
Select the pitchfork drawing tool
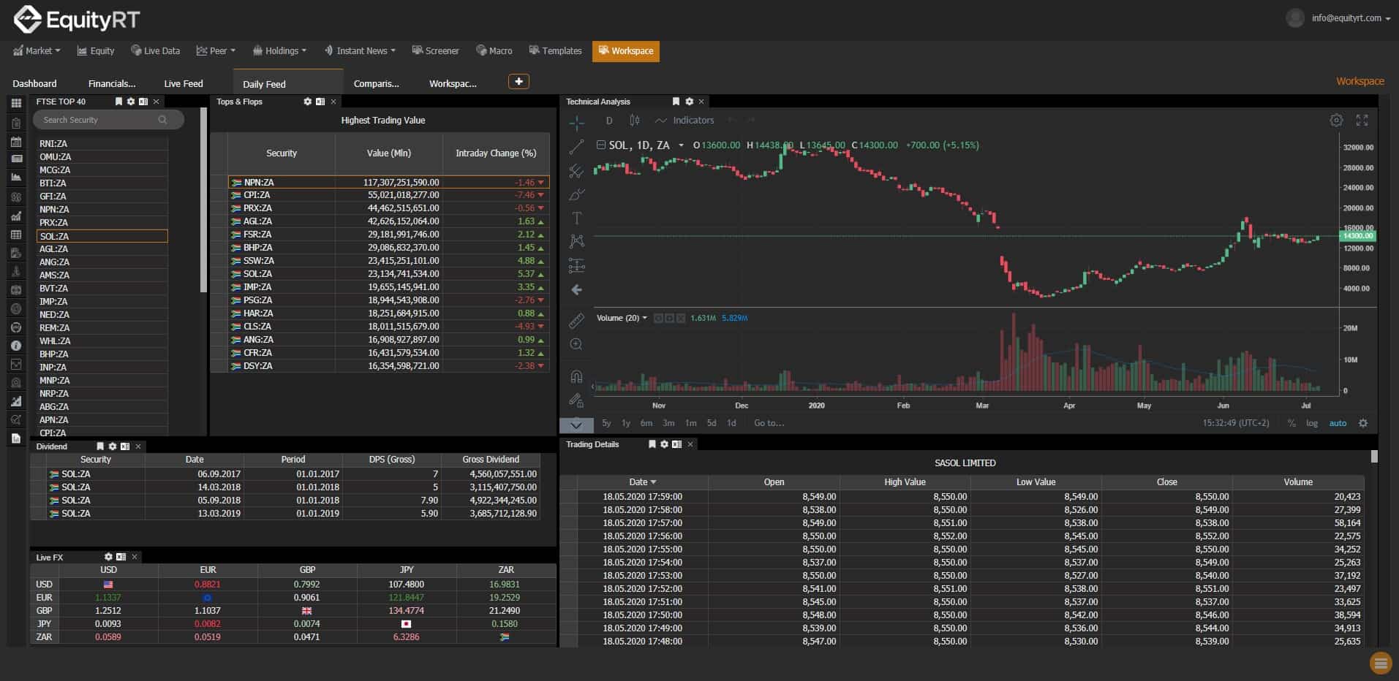point(576,171)
